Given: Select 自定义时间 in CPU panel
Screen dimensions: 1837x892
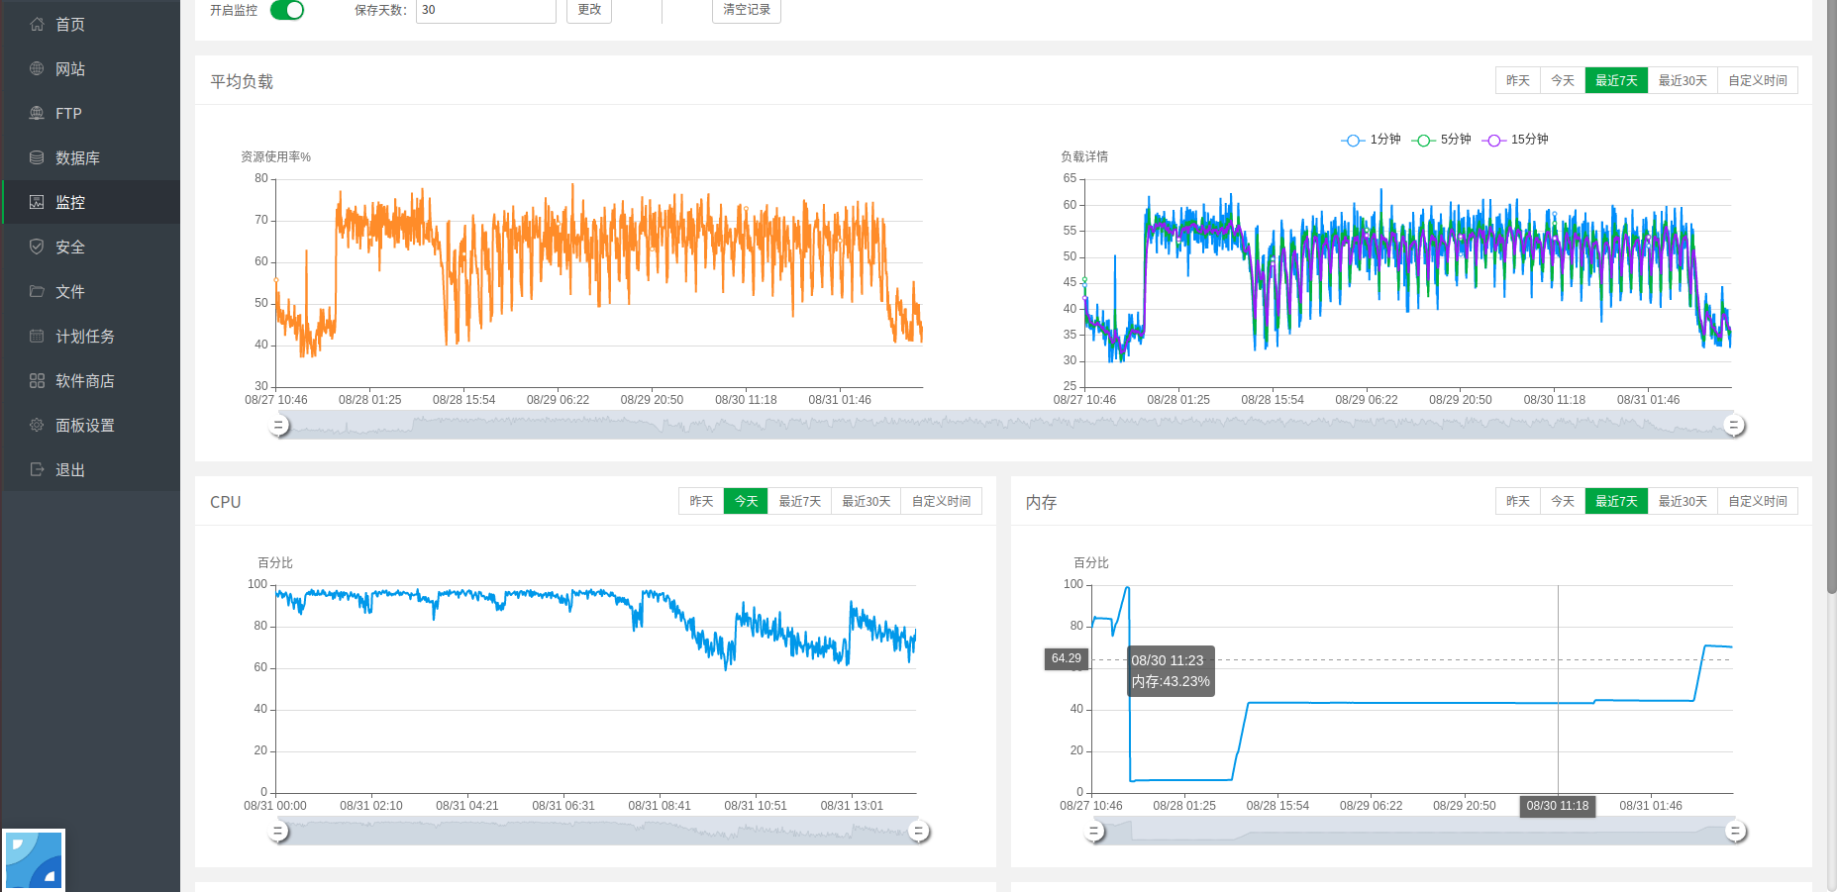Looking at the screenshot, I should coord(941,501).
